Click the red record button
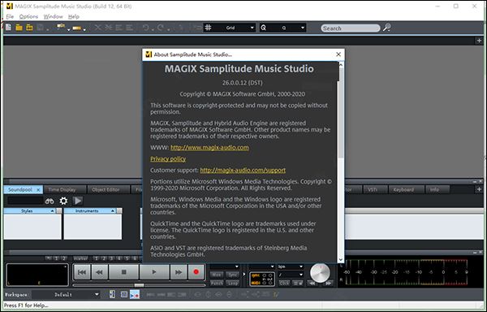Image resolution: width=487 pixels, height=312 pixels. pos(196,272)
